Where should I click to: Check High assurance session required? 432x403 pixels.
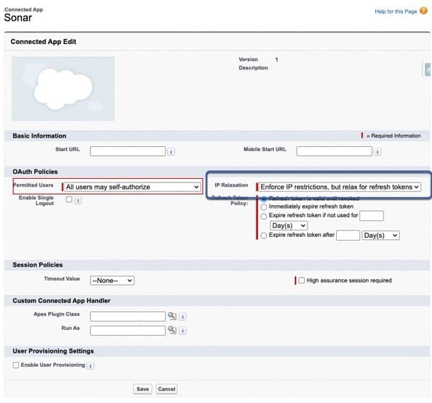pos(302,280)
